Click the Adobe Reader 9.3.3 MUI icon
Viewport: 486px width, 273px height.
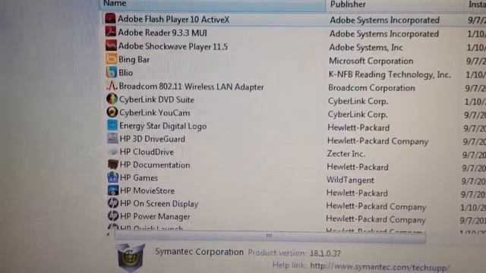pos(111,32)
